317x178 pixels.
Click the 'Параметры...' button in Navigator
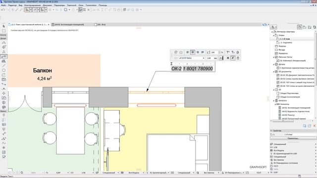(293, 138)
